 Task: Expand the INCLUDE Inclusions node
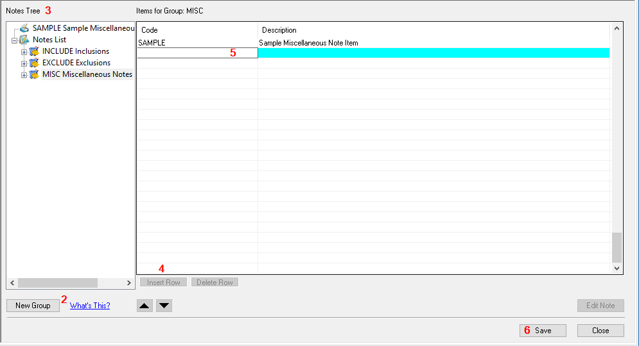(x=24, y=52)
